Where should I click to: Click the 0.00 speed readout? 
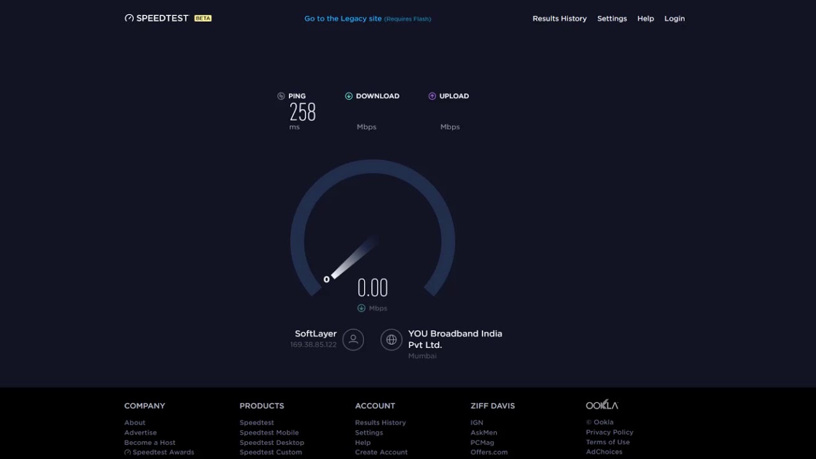pyautogui.click(x=372, y=288)
